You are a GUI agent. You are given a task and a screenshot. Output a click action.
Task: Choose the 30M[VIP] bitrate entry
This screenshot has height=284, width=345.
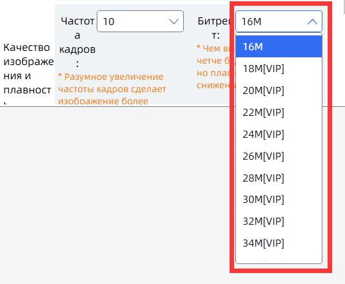(279, 200)
